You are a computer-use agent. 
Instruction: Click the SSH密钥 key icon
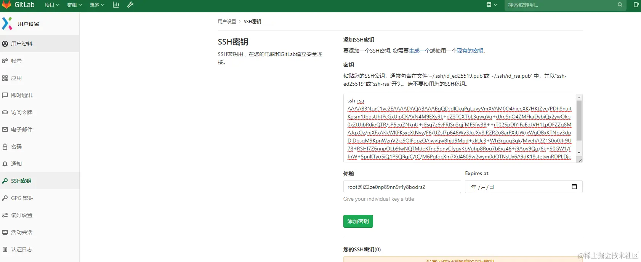[5, 181]
